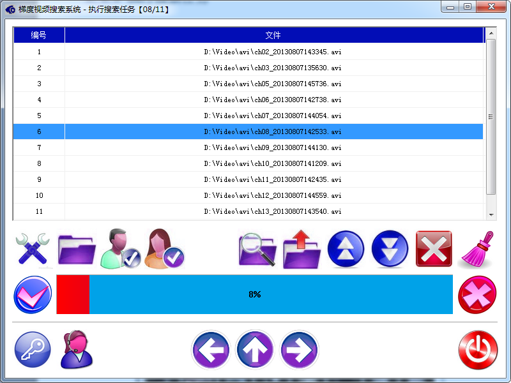Select the female user checkmark icon

165,249
